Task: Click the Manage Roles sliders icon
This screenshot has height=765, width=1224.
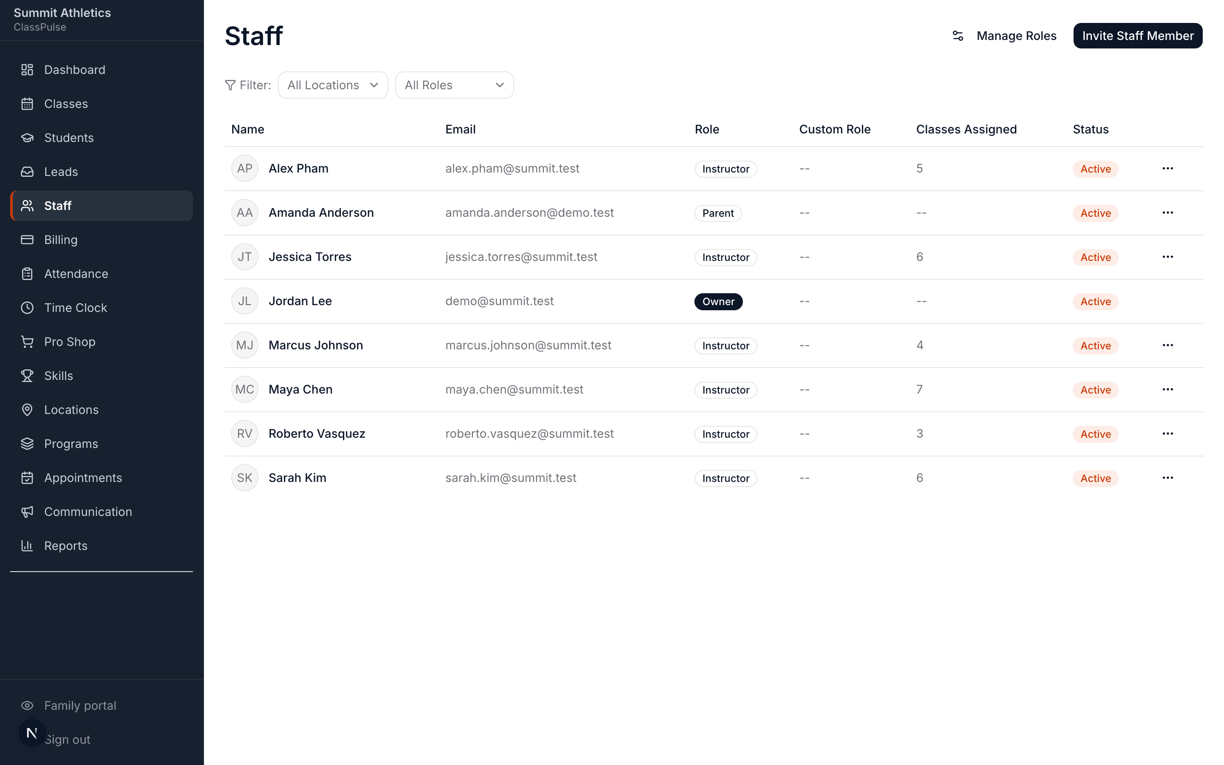Action: point(958,36)
